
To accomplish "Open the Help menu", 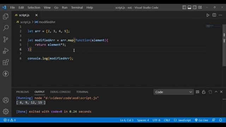I will tap(90, 7).
